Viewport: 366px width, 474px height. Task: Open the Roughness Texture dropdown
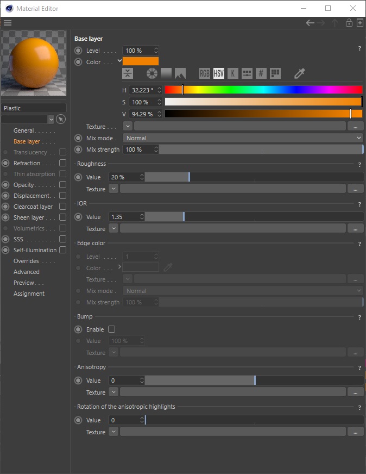coord(113,189)
